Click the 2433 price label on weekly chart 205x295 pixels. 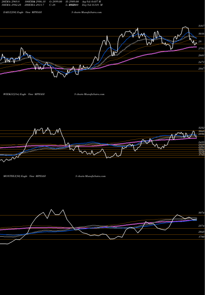pos(201,142)
